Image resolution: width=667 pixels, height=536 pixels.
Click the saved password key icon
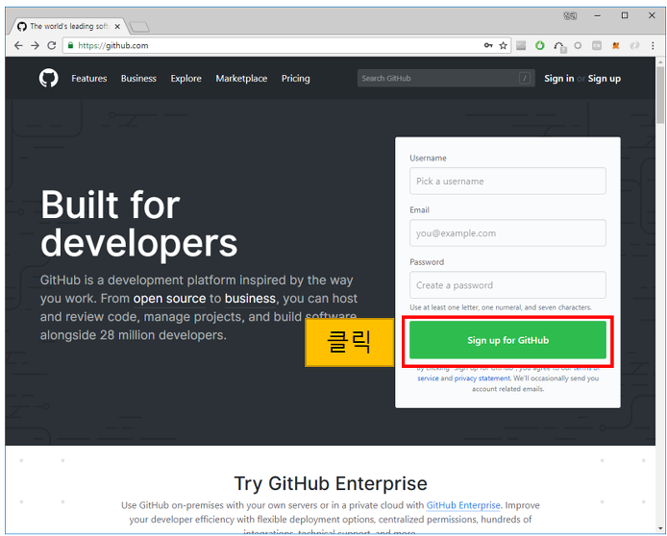point(488,45)
